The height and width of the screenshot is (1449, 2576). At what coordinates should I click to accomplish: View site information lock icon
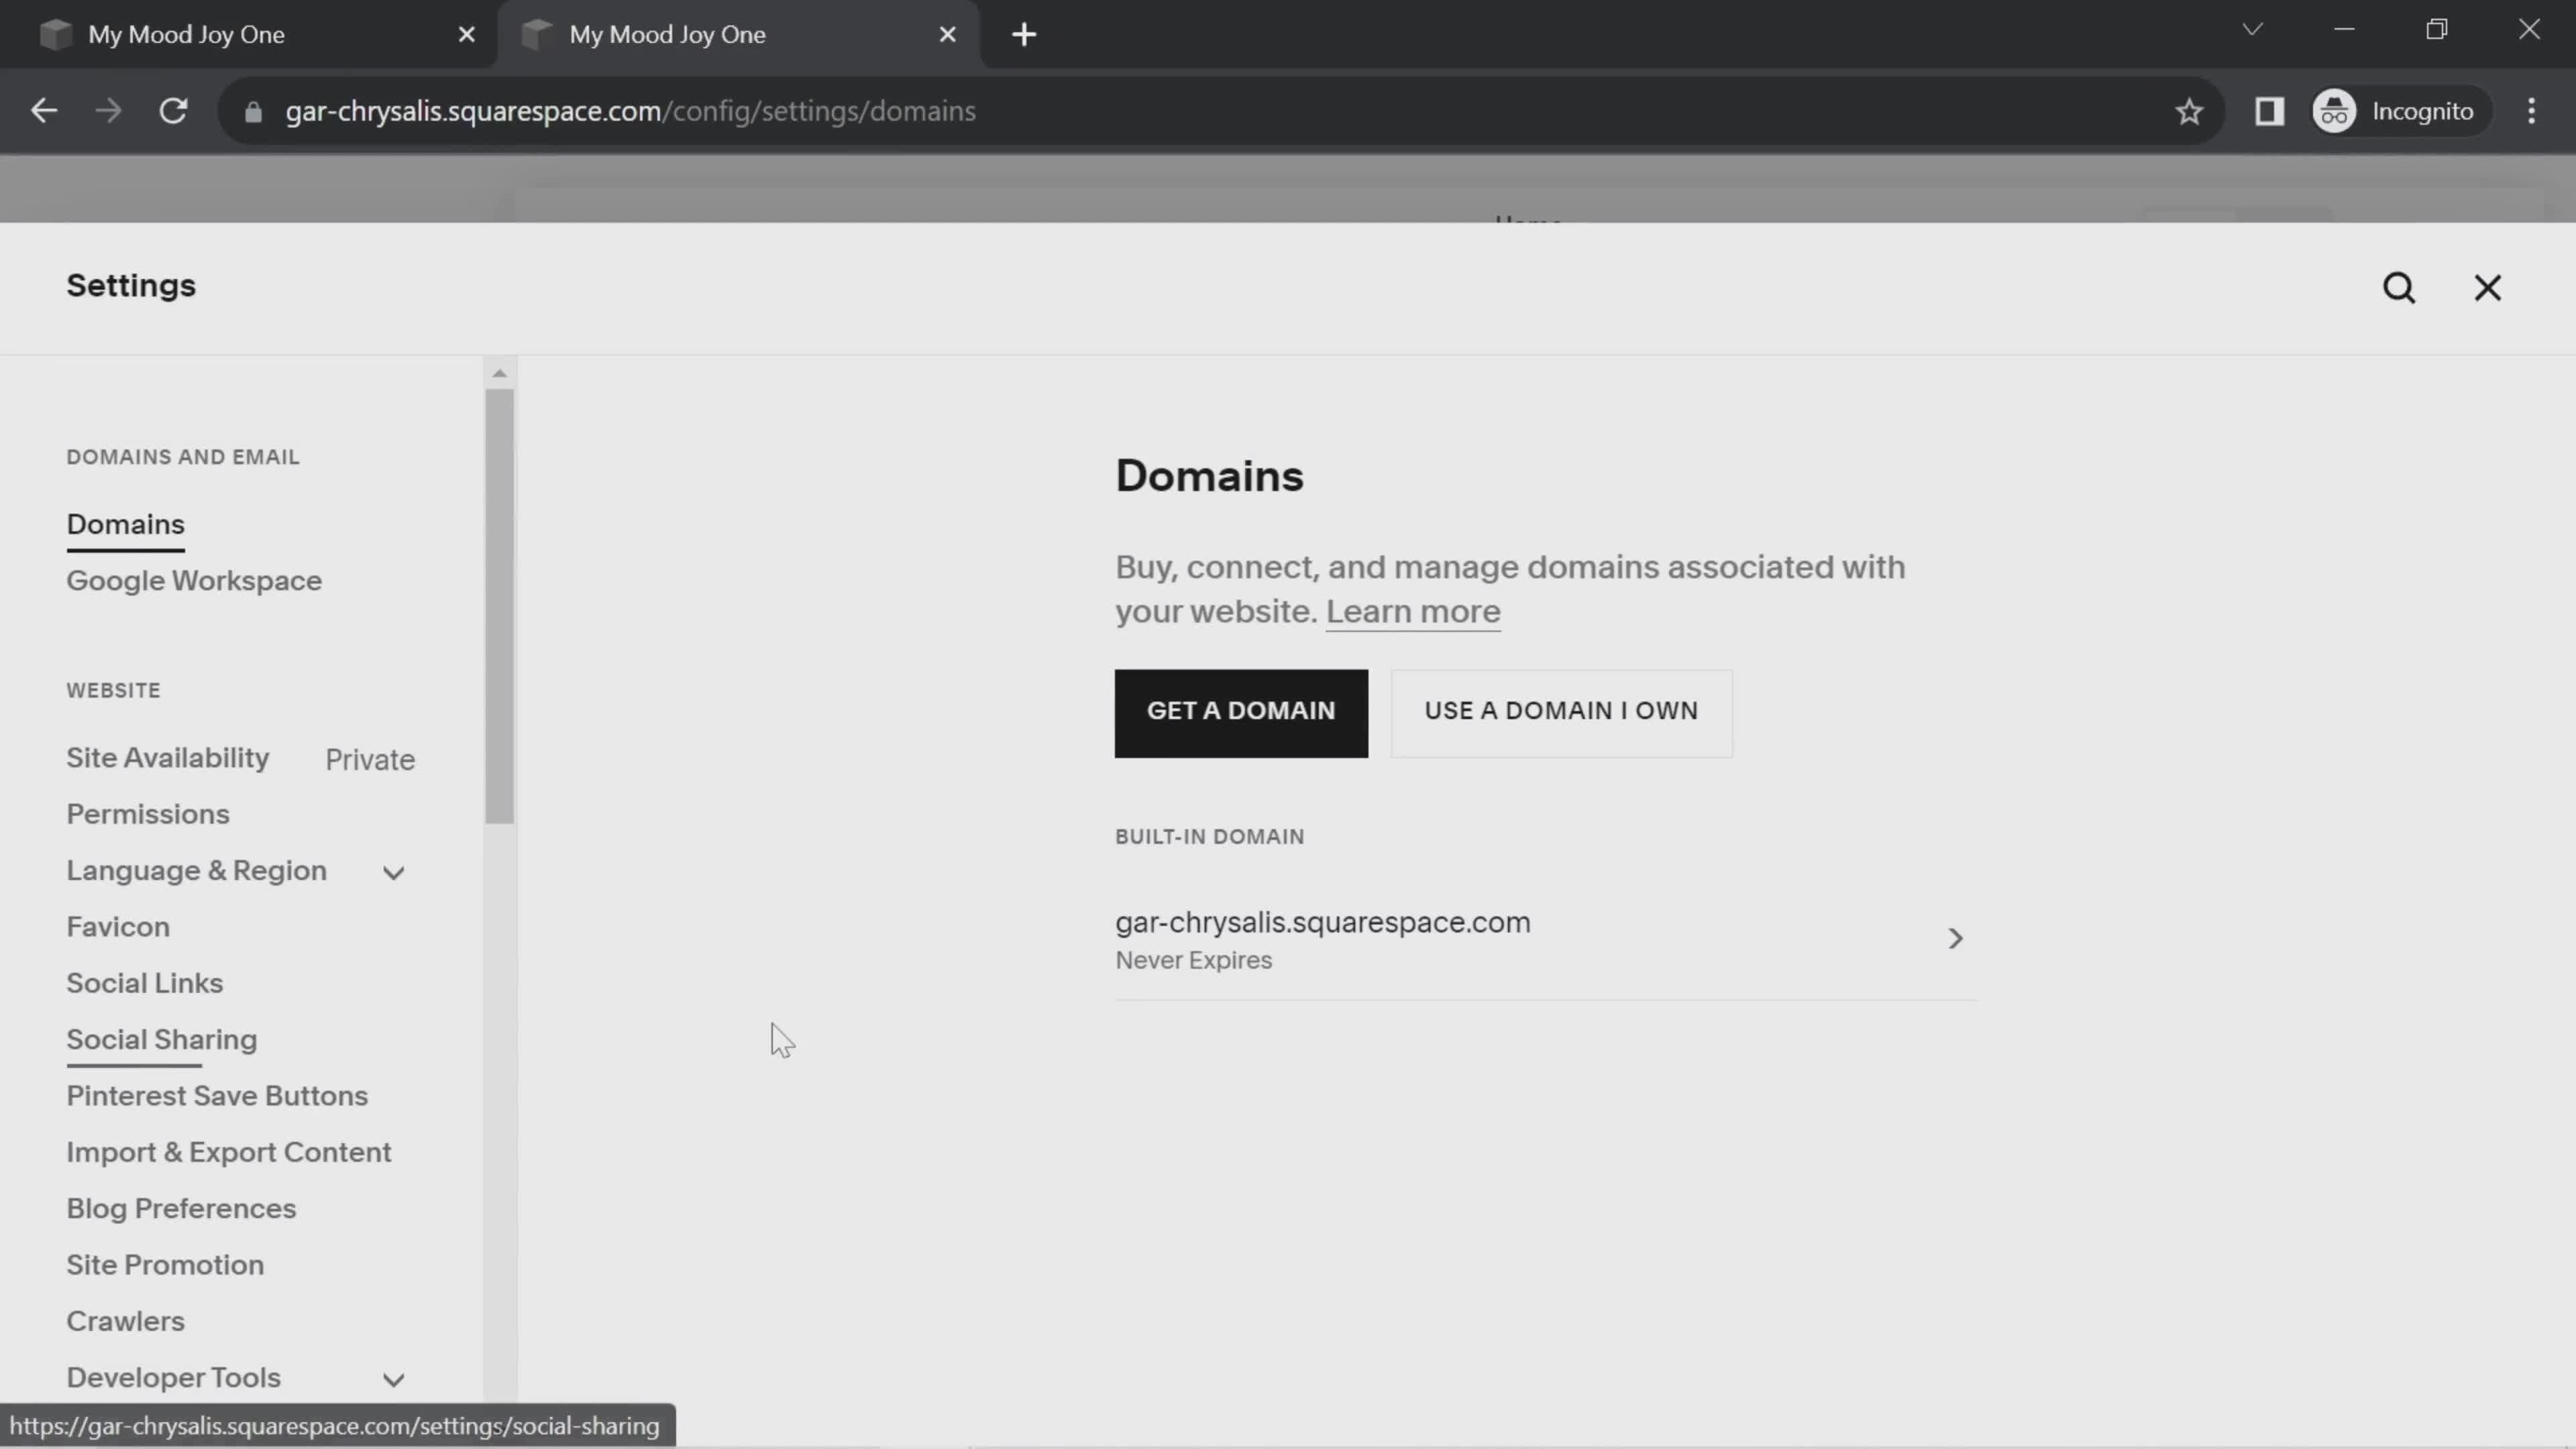253,111
